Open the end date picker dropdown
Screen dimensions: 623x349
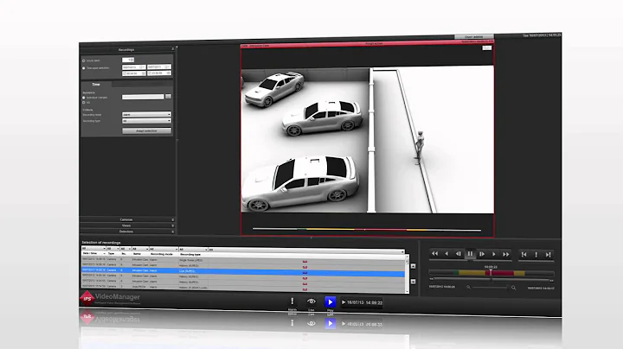[168, 67]
